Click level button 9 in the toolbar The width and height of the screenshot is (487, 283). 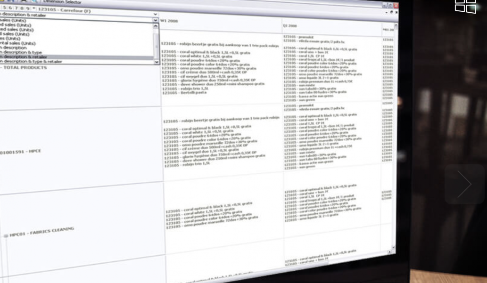click(x=28, y=8)
